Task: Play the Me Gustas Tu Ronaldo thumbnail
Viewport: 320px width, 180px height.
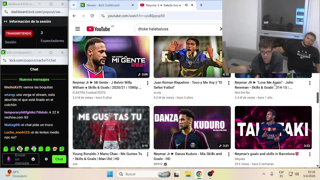Action: click(x=111, y=127)
